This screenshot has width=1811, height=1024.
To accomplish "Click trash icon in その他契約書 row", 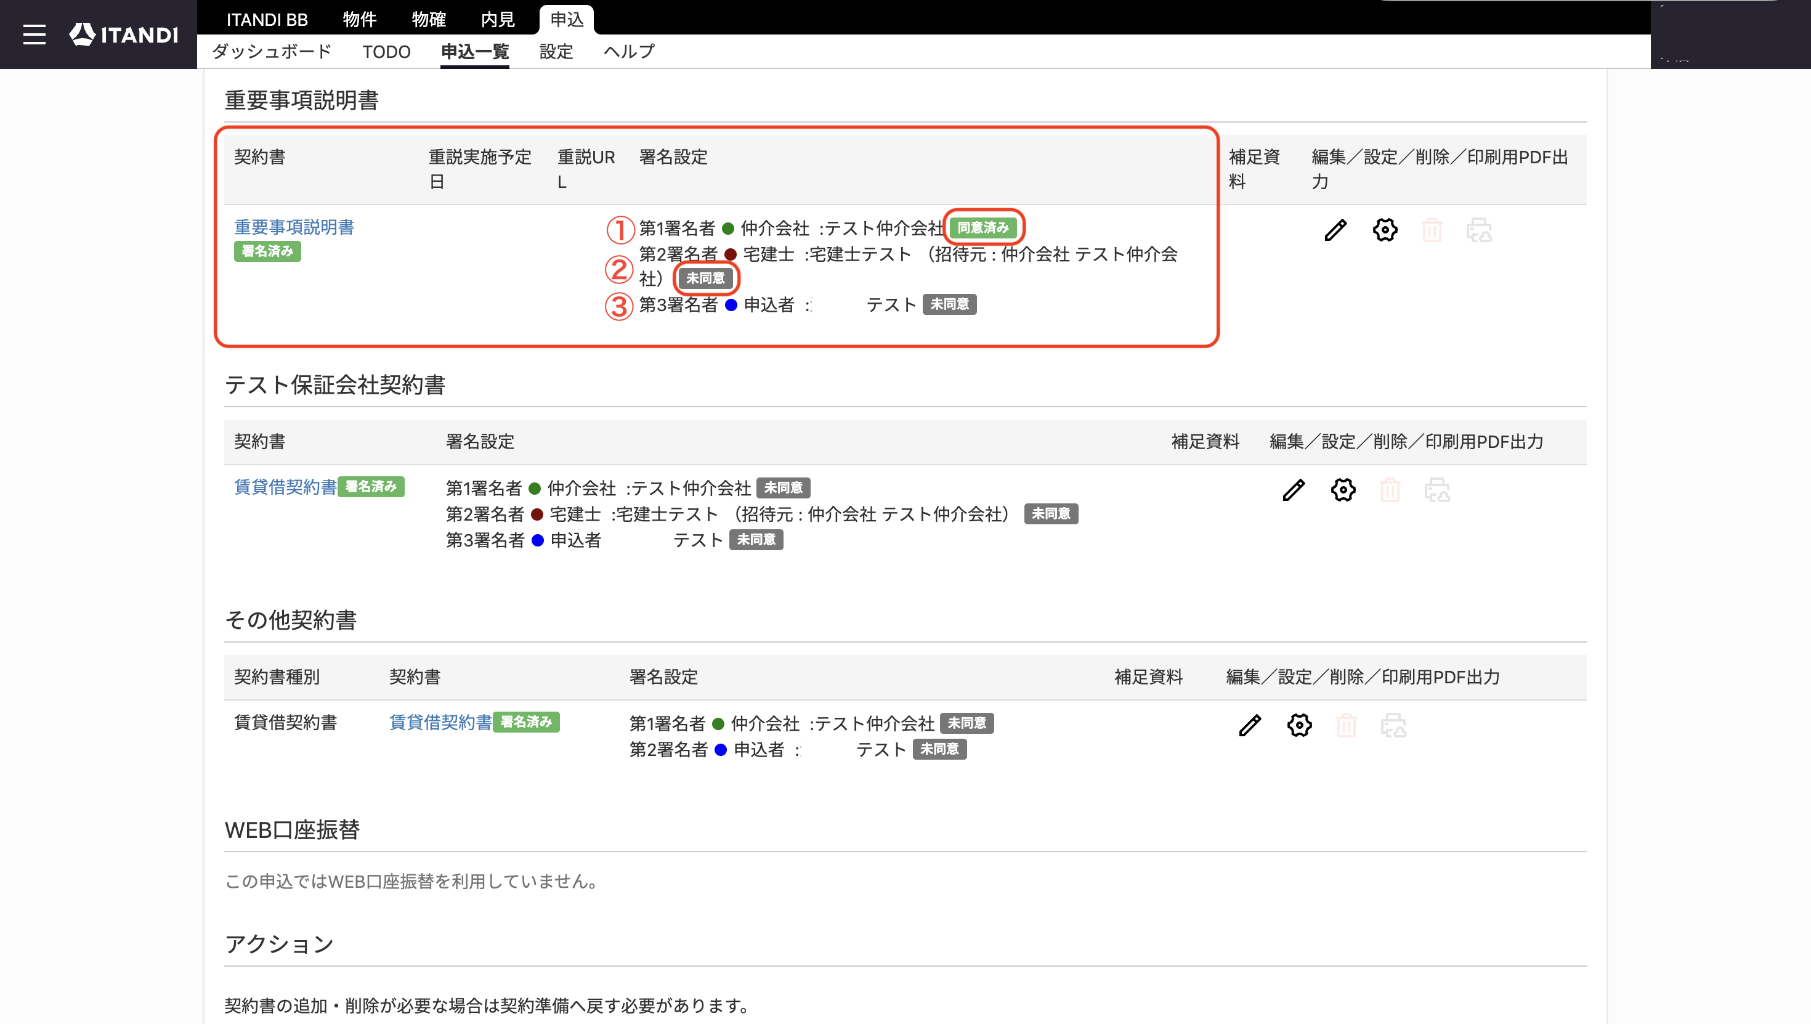I will [x=1347, y=725].
